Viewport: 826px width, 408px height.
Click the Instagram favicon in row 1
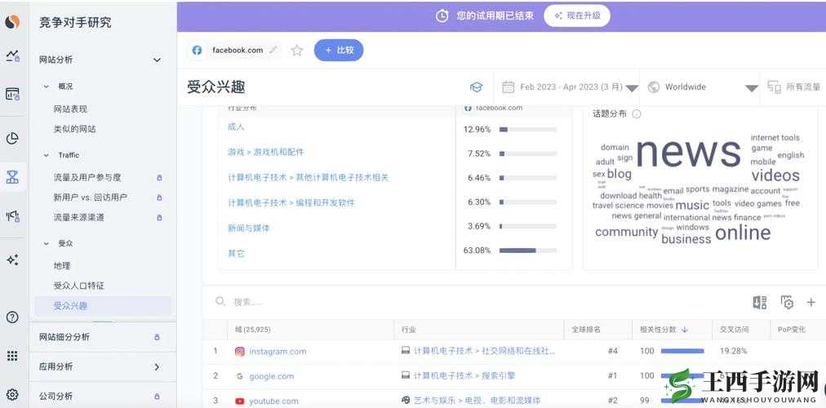pos(240,351)
